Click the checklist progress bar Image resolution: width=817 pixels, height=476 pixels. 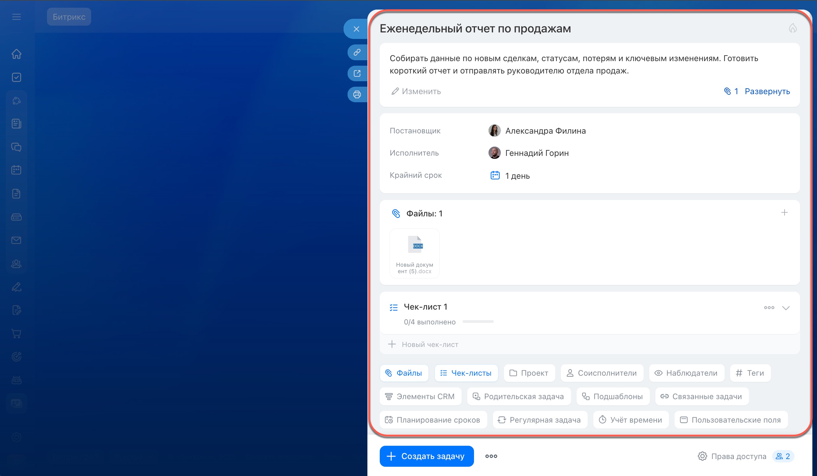[478, 322]
